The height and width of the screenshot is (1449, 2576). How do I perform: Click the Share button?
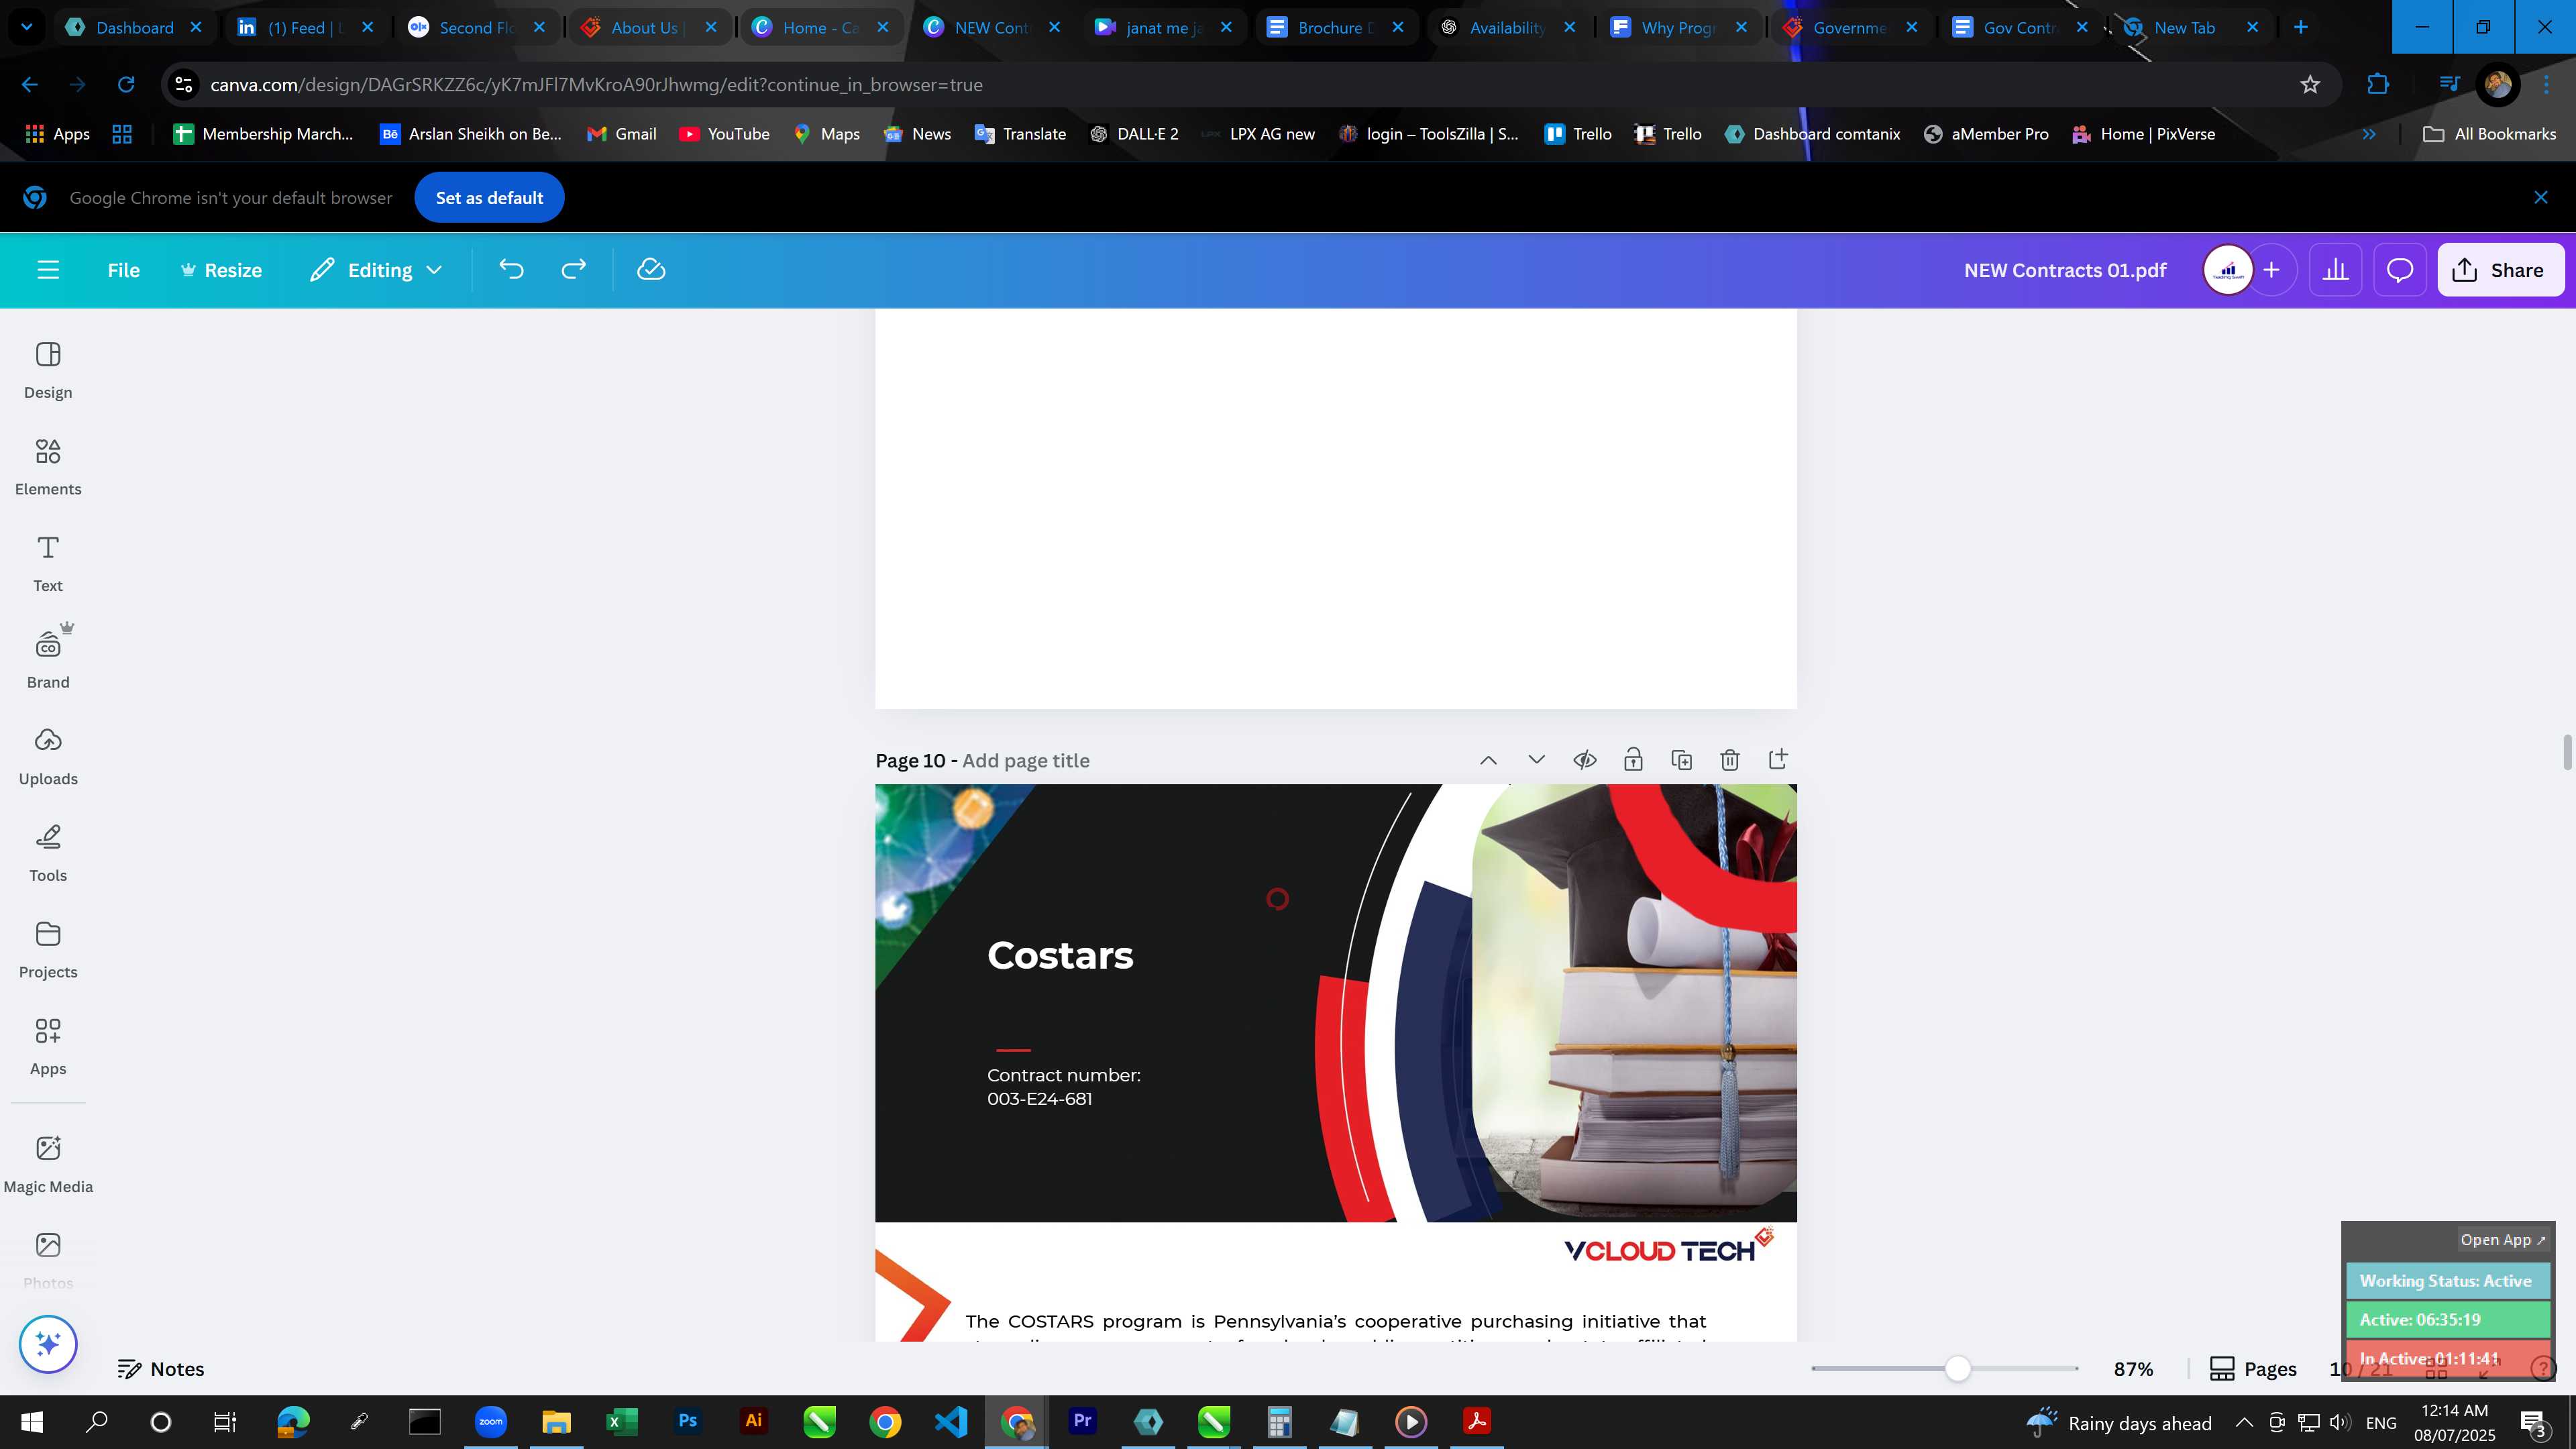2500,270
